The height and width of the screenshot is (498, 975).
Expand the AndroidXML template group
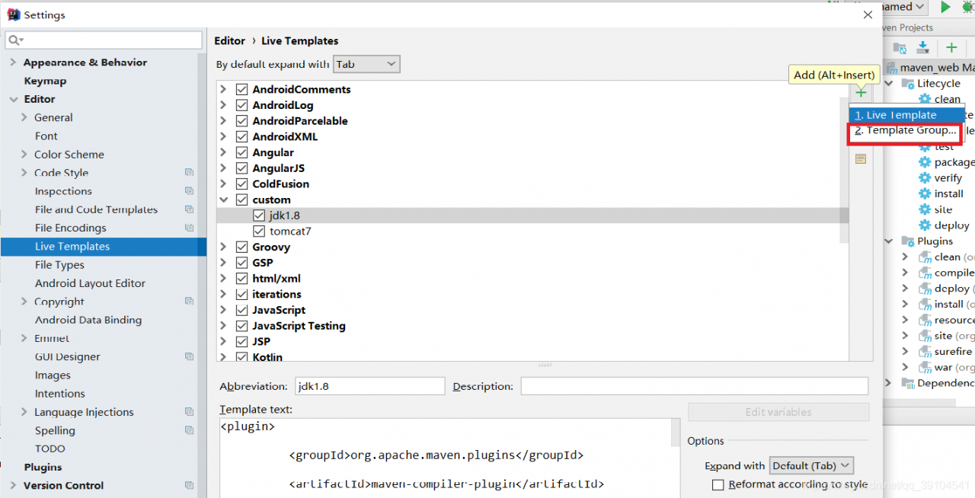(x=223, y=136)
